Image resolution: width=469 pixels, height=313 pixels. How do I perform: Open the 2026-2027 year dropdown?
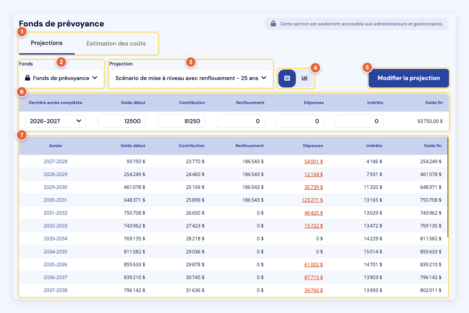coord(56,121)
